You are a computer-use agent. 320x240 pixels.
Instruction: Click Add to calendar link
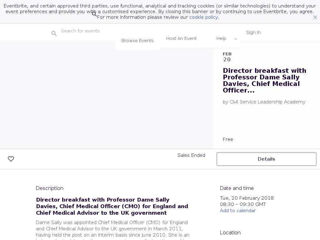(x=238, y=211)
